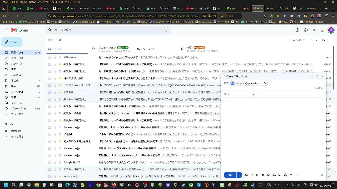This screenshot has height=189, width=337.
Task: Insert signature with the pen icon
Action: [291, 175]
